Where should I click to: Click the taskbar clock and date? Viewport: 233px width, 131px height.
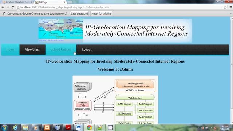(x=224, y=128)
